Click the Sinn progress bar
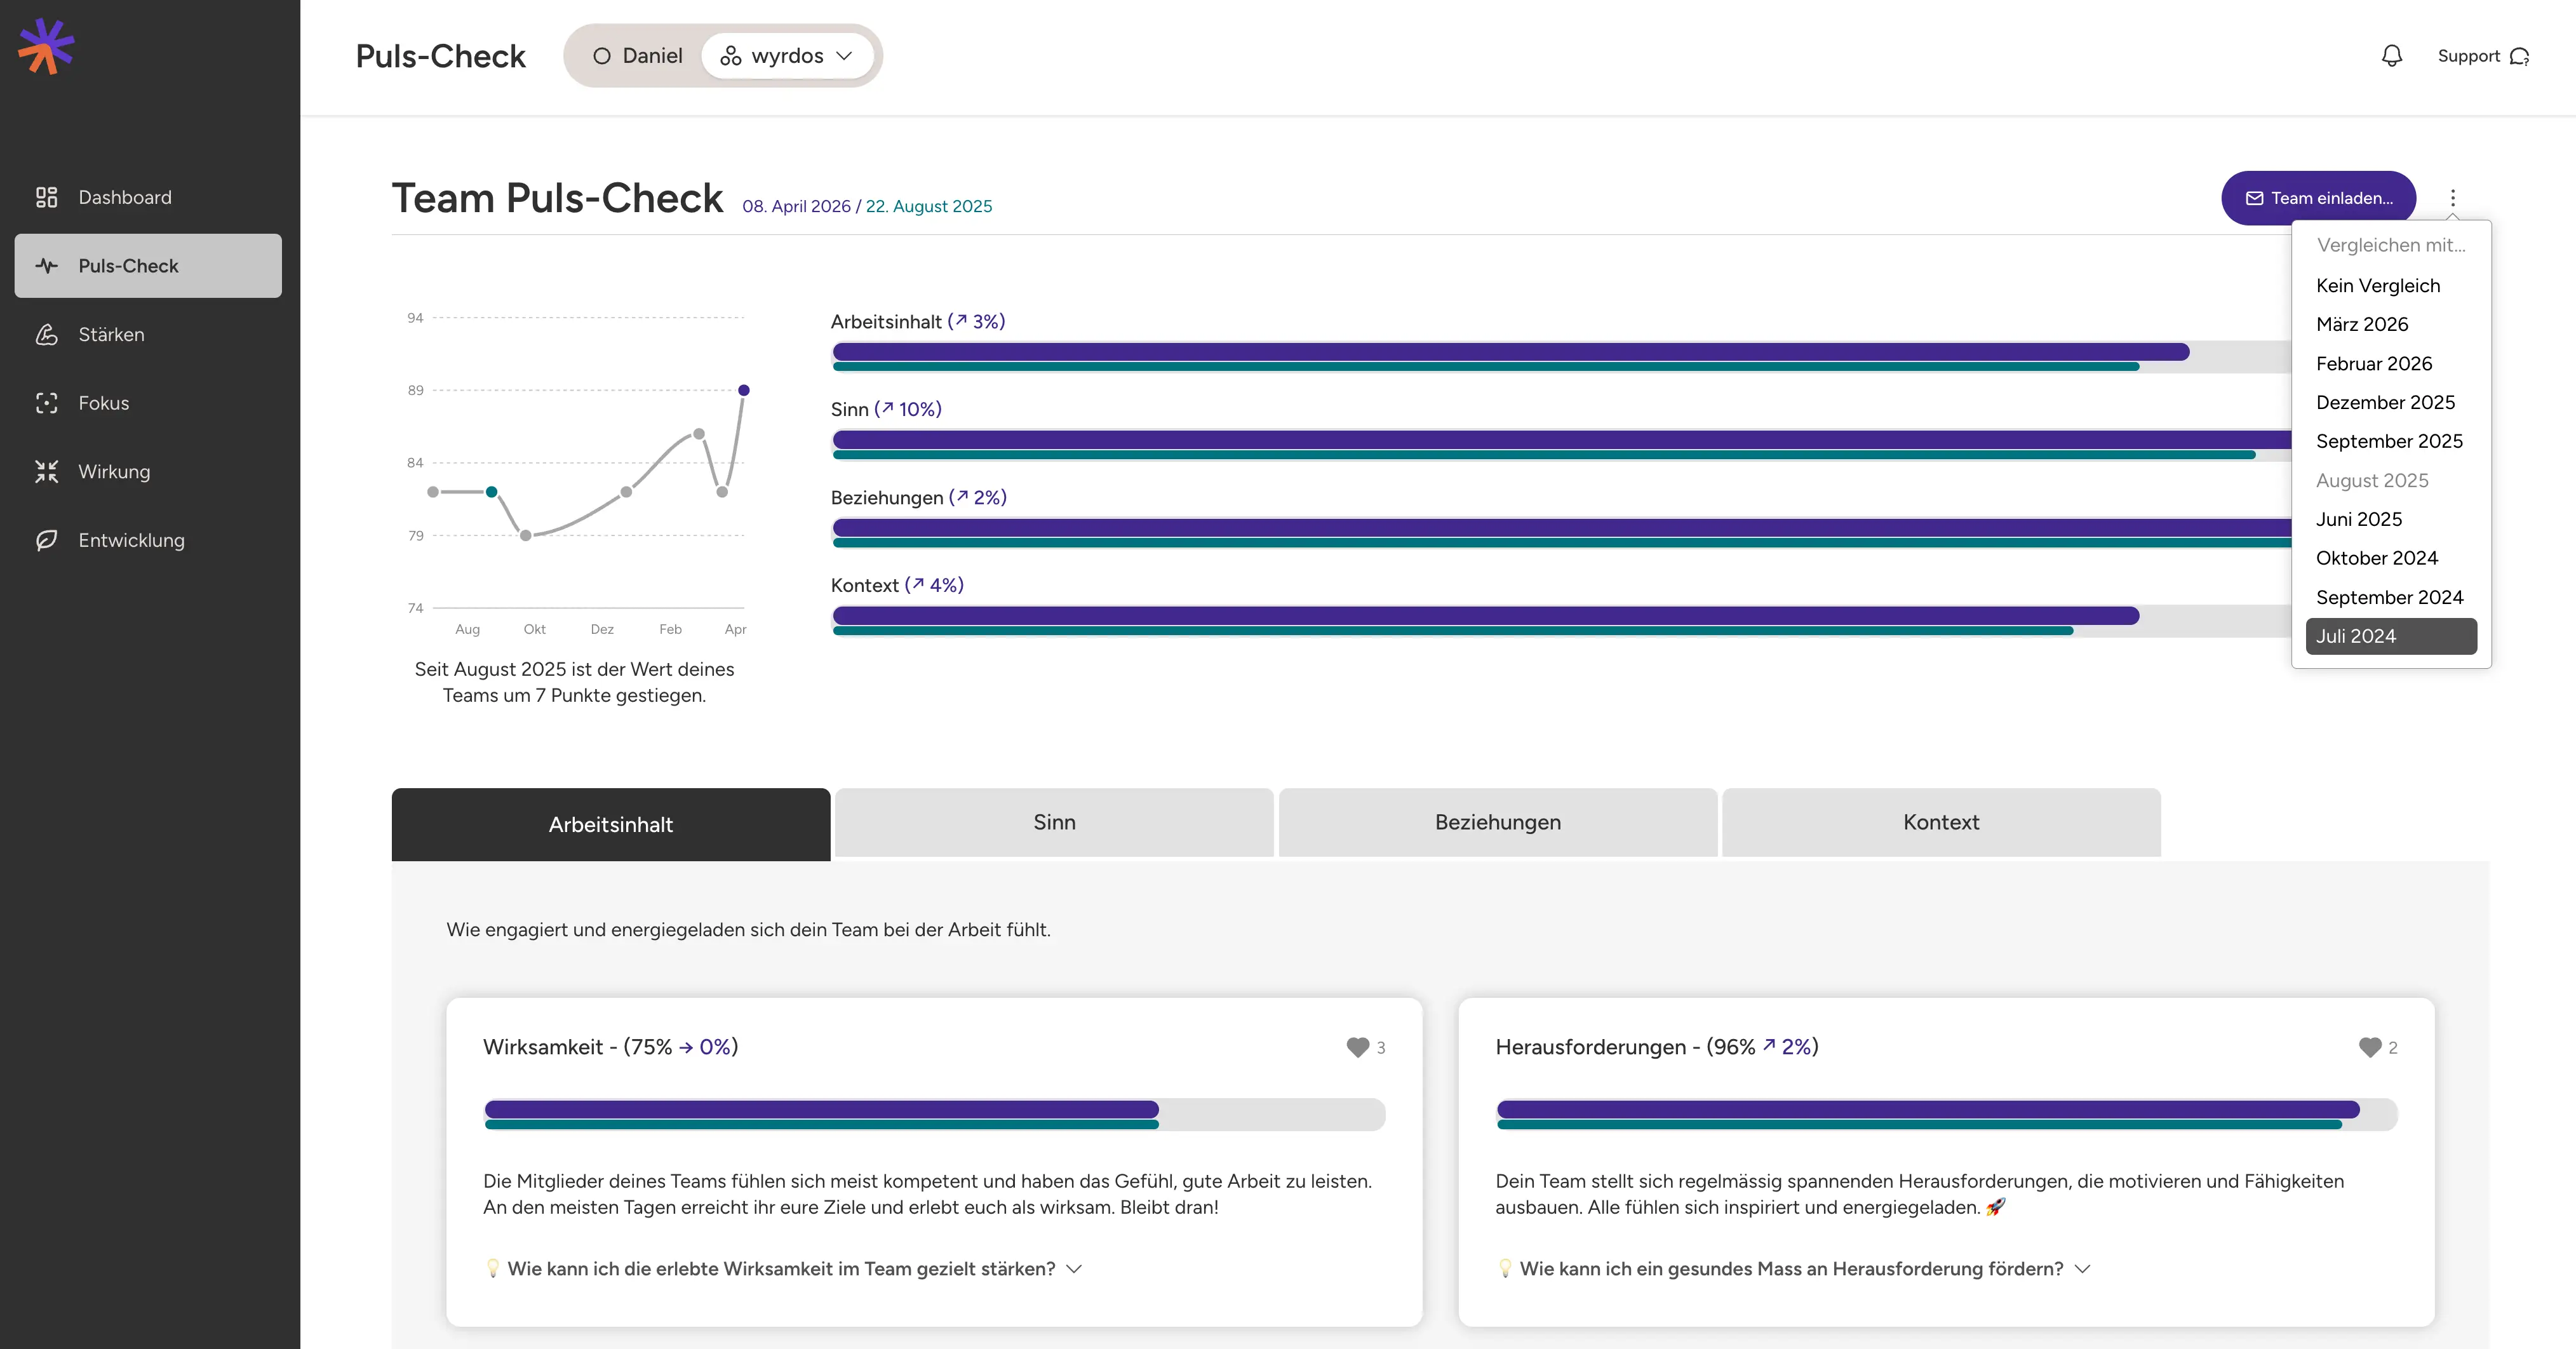The image size is (2576, 1349). tap(1561, 444)
